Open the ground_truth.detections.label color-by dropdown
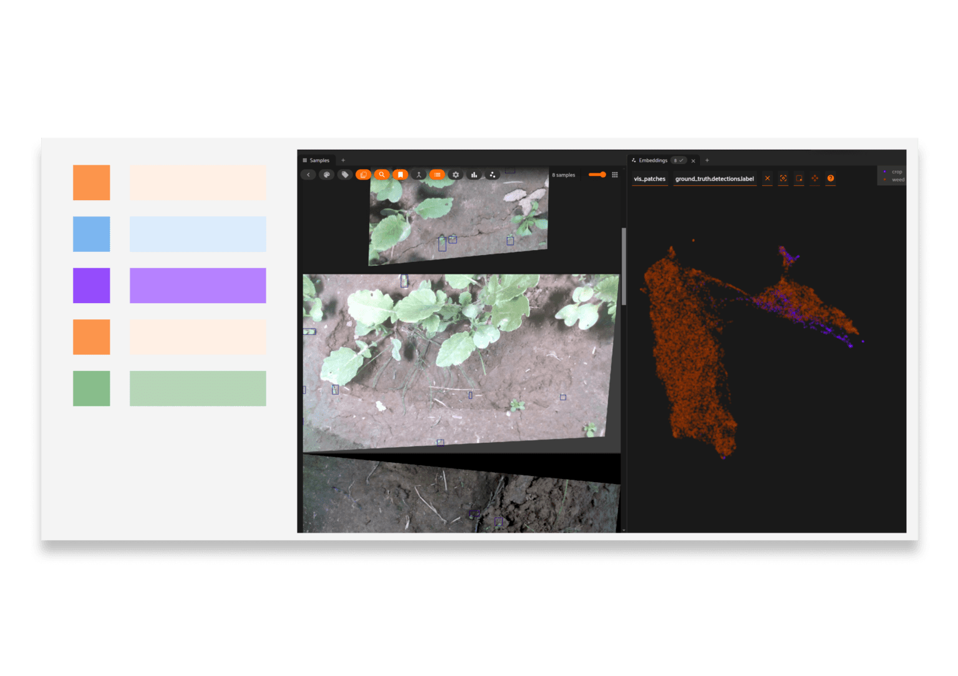This screenshot has width=958, height=676. [715, 179]
